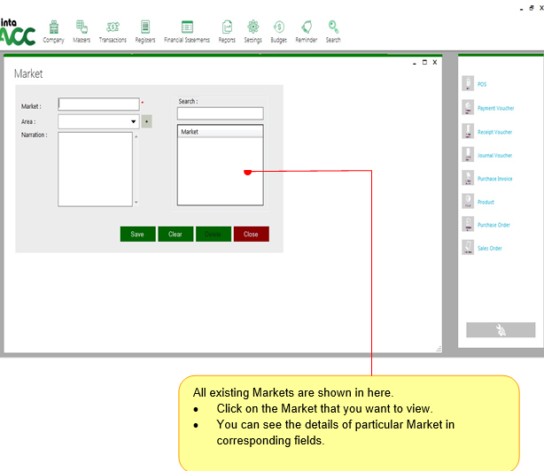Viewport: 544px width, 471px height.
Task: Open the Company menu icon
Action: coord(53,27)
